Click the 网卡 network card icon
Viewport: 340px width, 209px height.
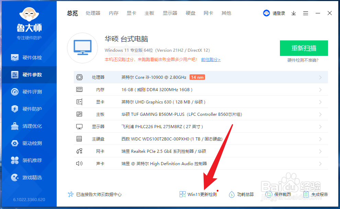point(79,151)
